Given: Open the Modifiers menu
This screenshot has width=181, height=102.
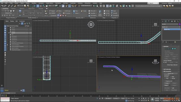Looking at the screenshot, I should [34, 3].
